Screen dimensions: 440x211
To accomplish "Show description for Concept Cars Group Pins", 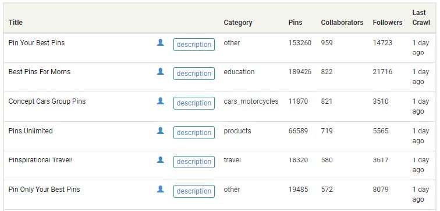I will click(x=194, y=103).
